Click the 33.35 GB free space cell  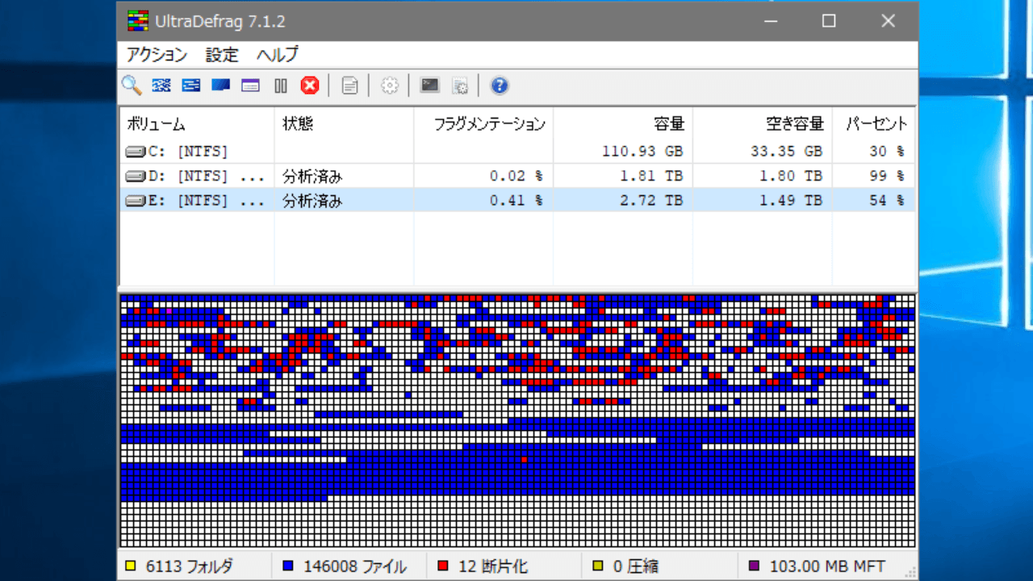click(x=786, y=151)
